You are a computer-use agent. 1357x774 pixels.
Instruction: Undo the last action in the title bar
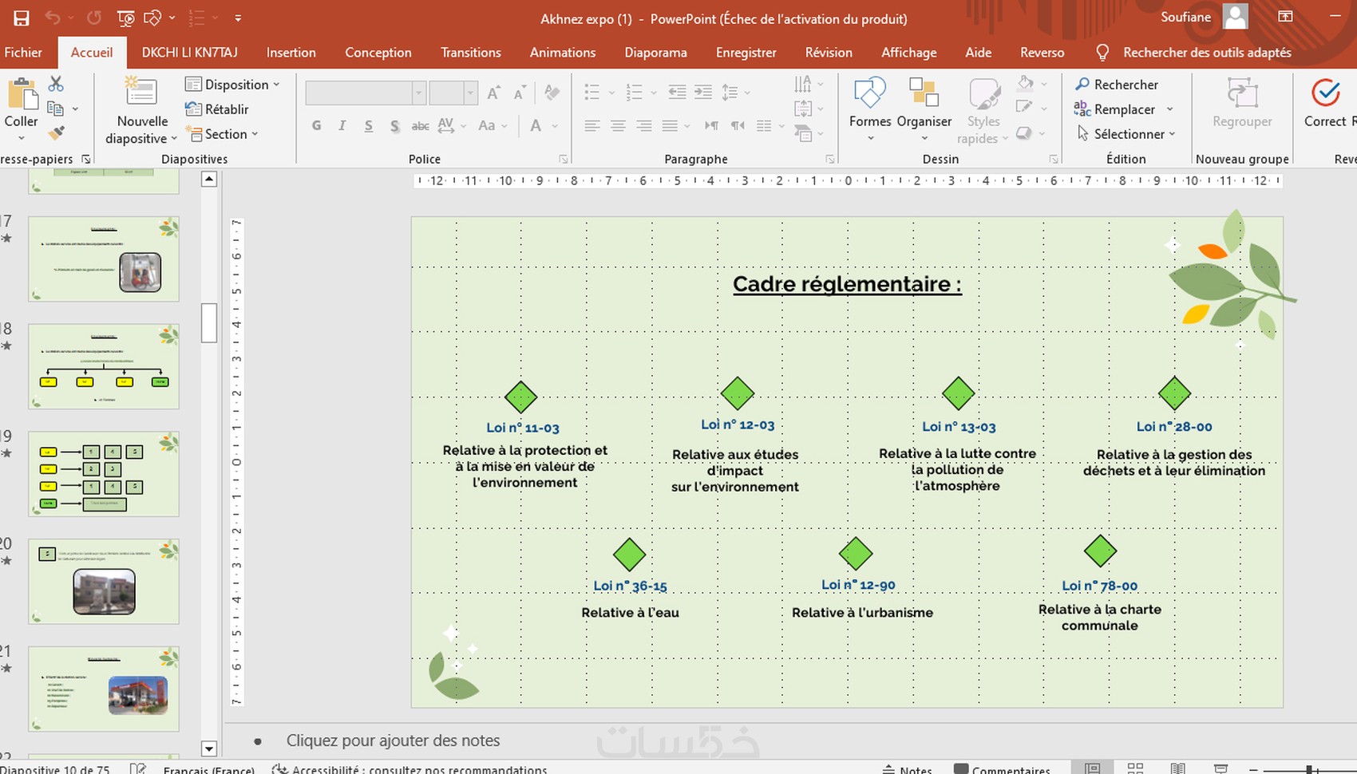[x=53, y=18]
